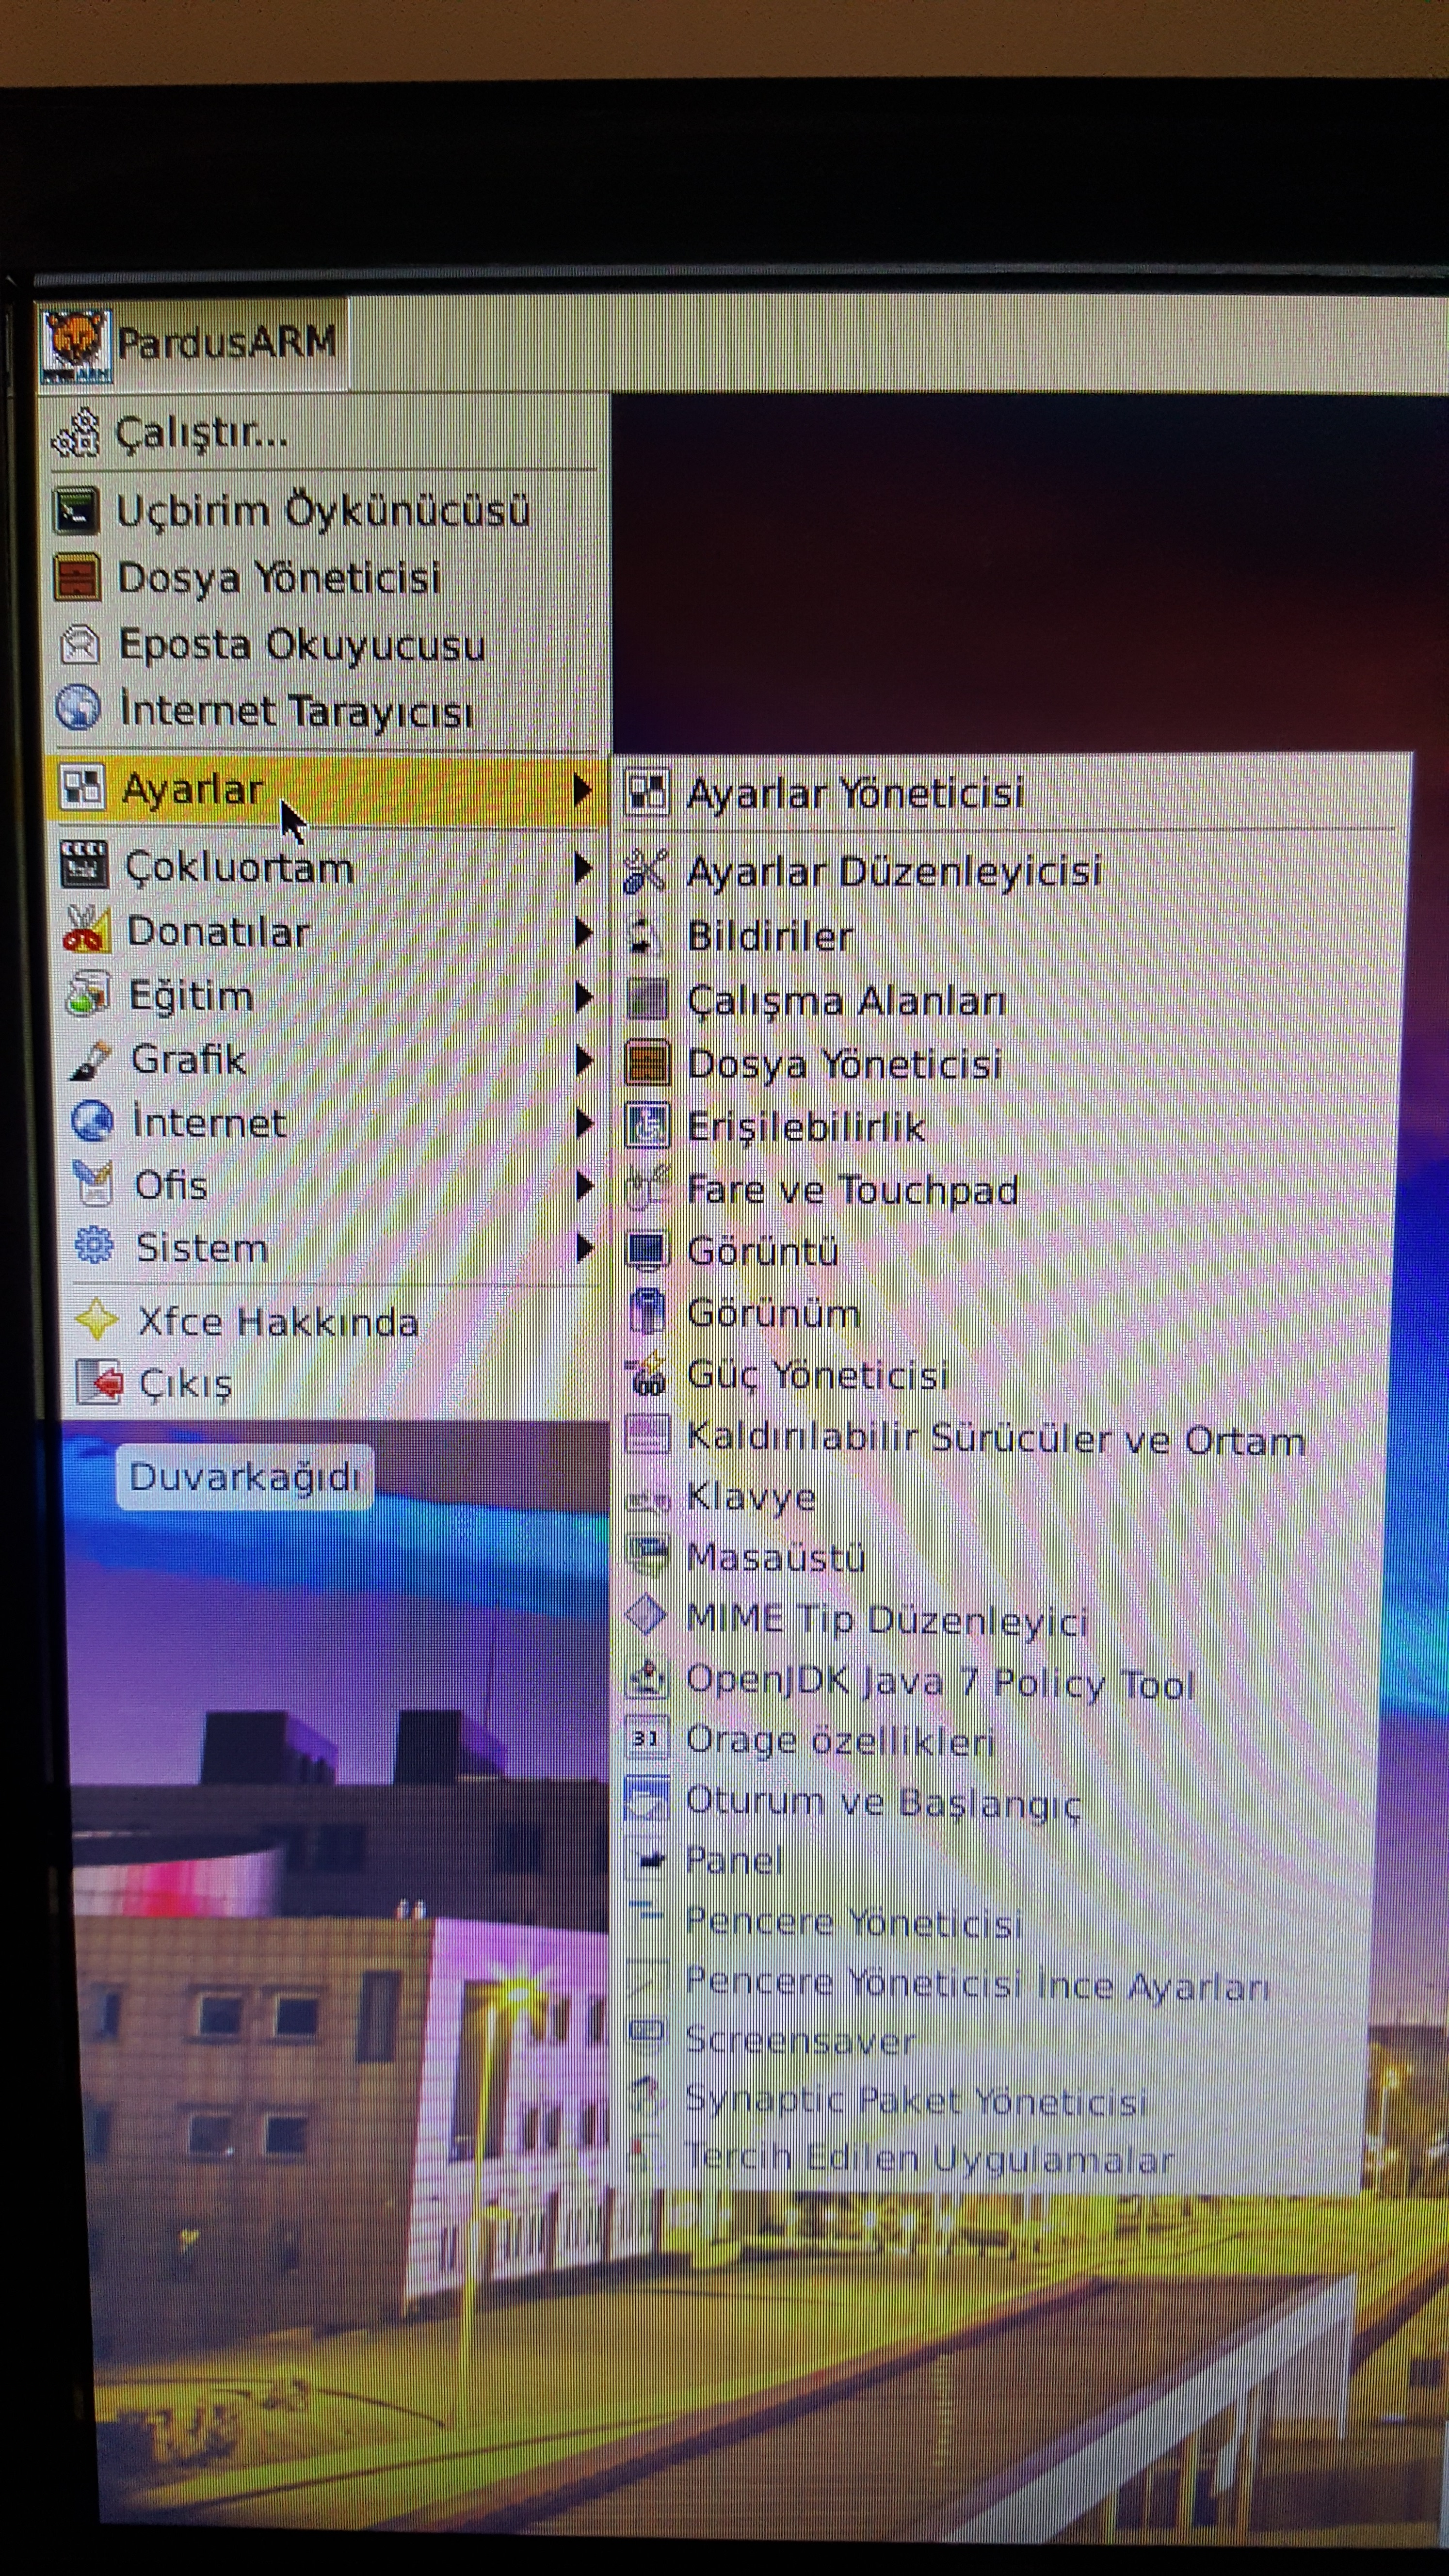Click the Pardus leopard logo icon

coord(77,345)
